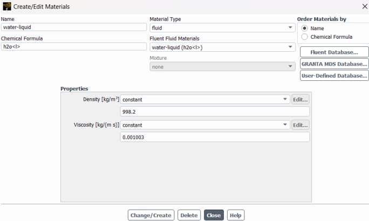The height and width of the screenshot is (221, 369).
Task: Click the 'Order Materials by' label
Action: (x=322, y=19)
